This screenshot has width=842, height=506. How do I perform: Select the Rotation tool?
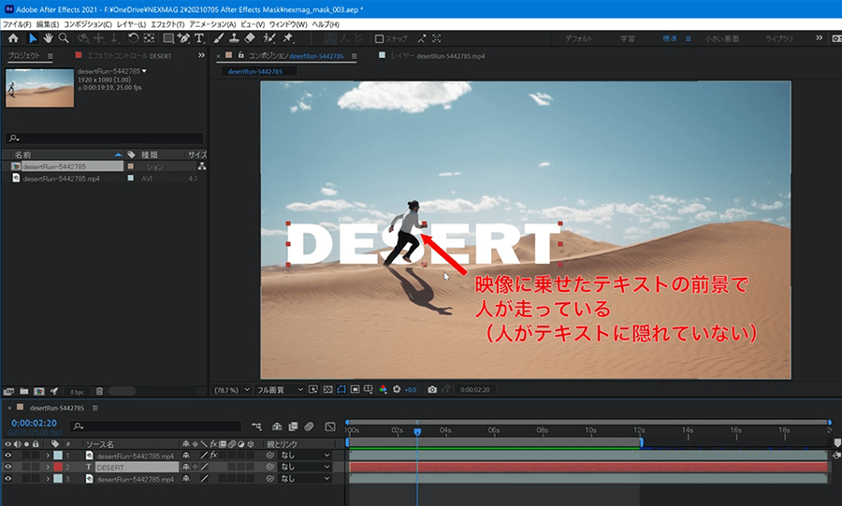coord(133,38)
